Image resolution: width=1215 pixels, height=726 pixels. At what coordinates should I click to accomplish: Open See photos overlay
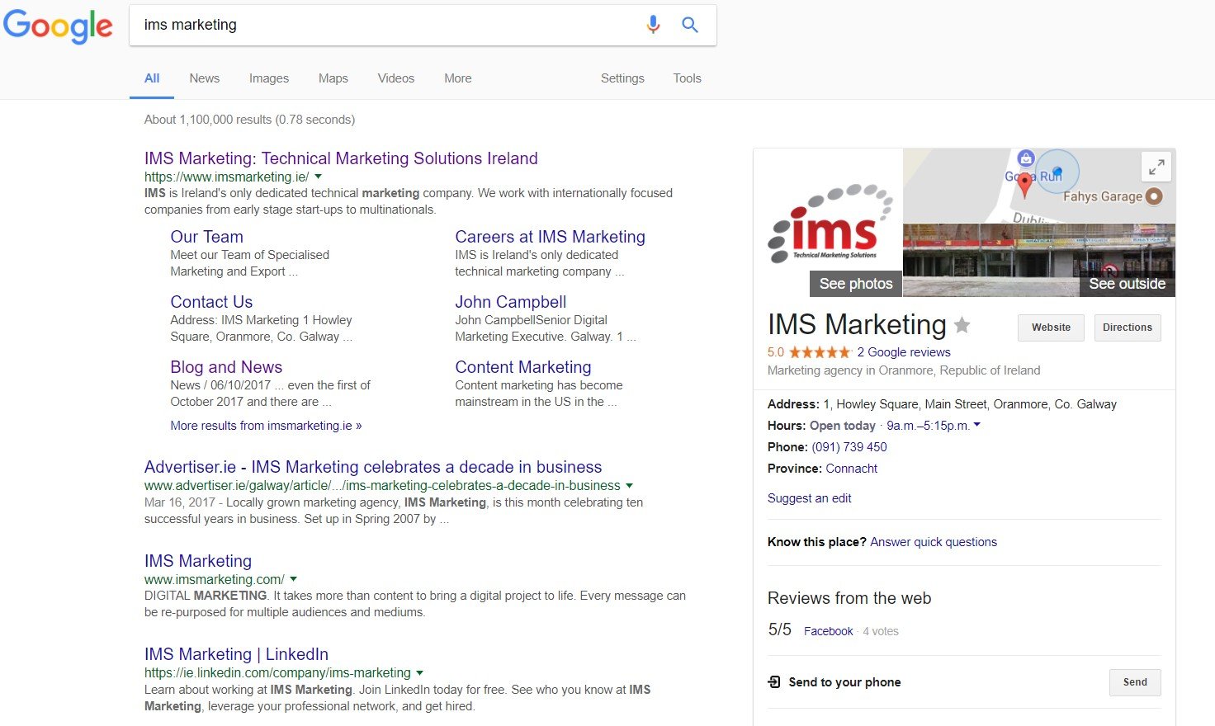point(856,284)
